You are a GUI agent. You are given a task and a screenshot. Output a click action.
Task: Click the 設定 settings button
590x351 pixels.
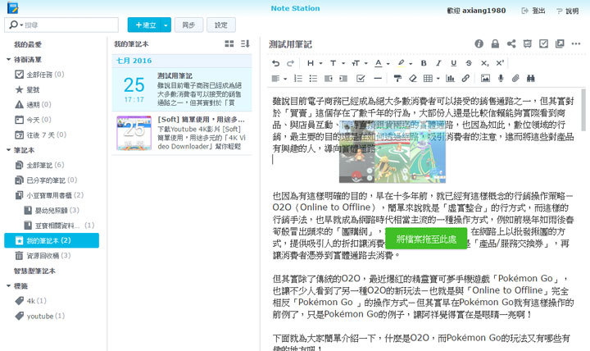click(x=221, y=25)
